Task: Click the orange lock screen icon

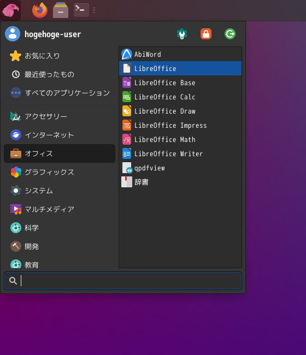Action: (x=206, y=34)
